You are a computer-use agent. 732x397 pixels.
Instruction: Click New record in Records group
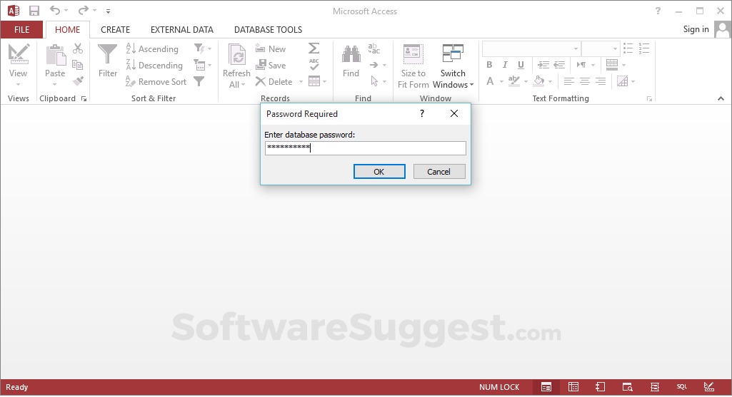(271, 48)
